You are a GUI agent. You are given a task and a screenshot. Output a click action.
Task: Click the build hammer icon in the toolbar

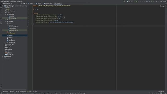[124, 1]
